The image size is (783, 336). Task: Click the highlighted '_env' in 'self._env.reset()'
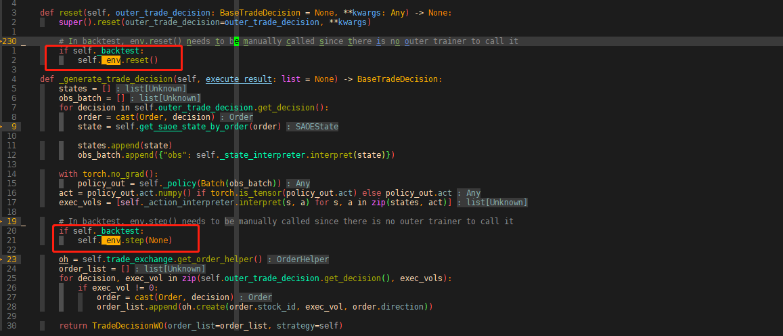[111, 60]
